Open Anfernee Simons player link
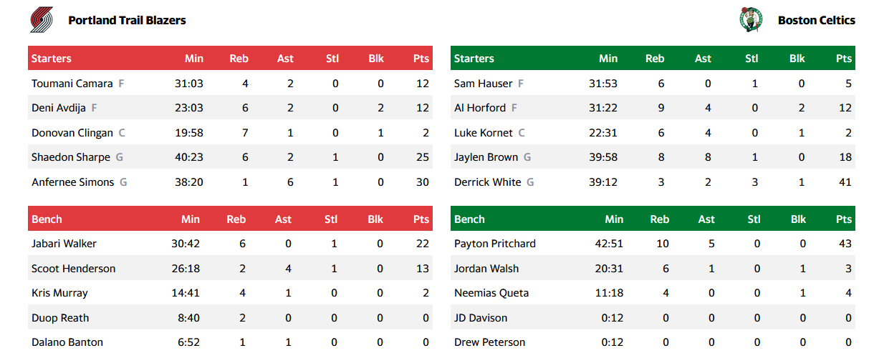The image size is (879, 353). 72,182
